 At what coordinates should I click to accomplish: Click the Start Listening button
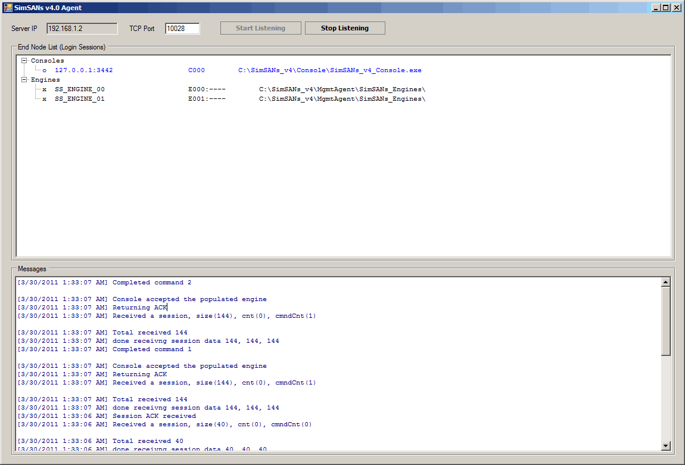(x=260, y=28)
